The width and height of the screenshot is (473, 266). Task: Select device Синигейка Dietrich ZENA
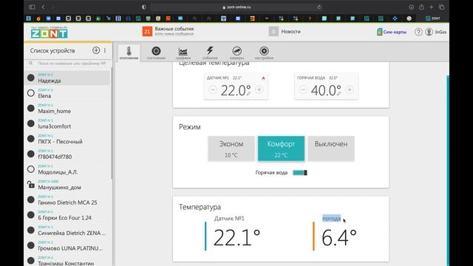click(x=67, y=231)
